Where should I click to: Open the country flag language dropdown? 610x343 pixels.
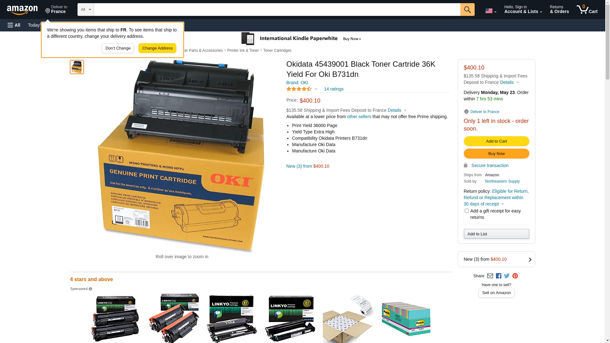491,11
